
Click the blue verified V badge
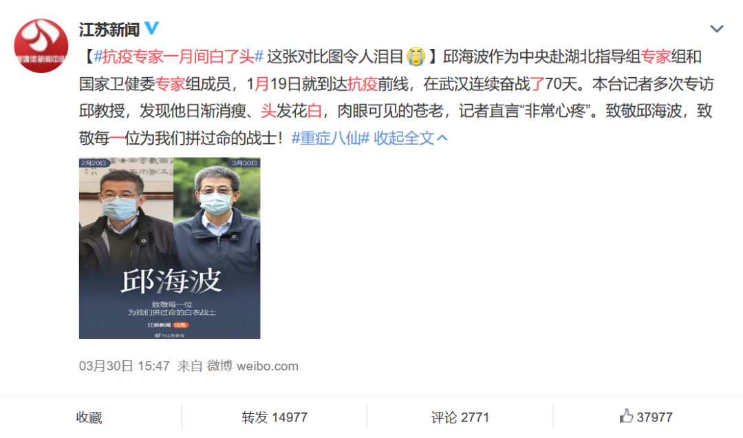151,28
